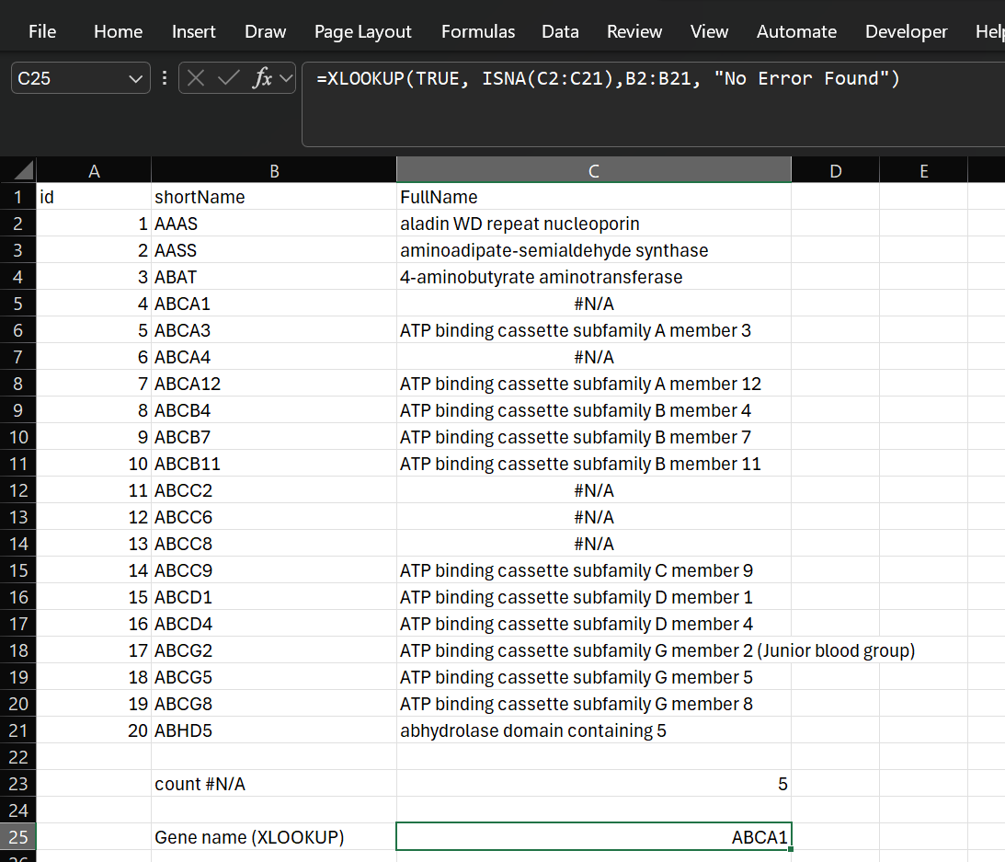1005x862 pixels.
Task: Click the #N/A cell next to ABCA1
Action: 593,304
